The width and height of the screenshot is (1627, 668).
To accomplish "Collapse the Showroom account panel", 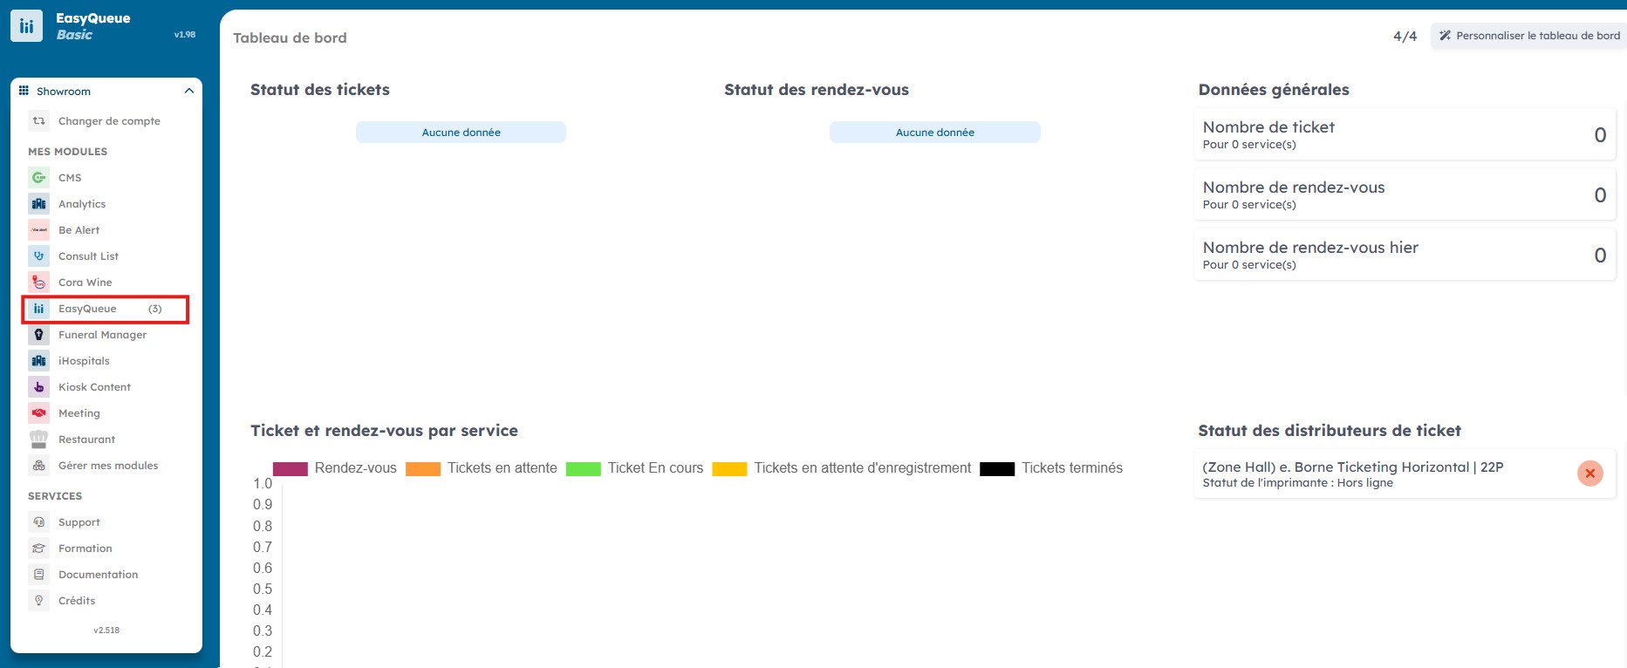I will (x=188, y=92).
